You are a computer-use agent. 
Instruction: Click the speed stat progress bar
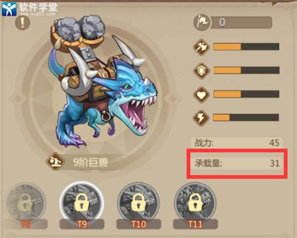(246, 117)
